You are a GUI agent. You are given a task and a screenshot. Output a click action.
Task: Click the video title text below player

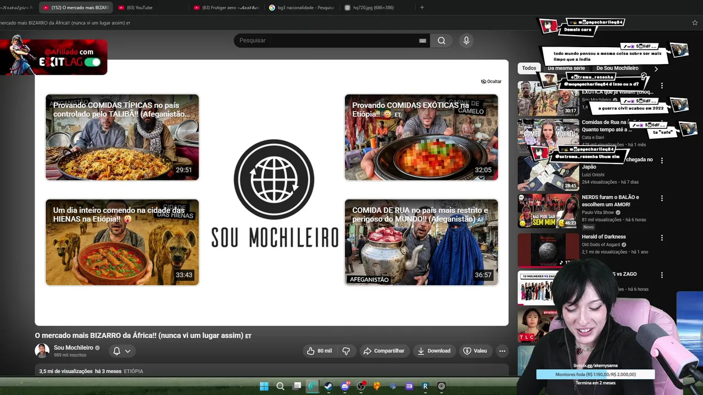143,336
